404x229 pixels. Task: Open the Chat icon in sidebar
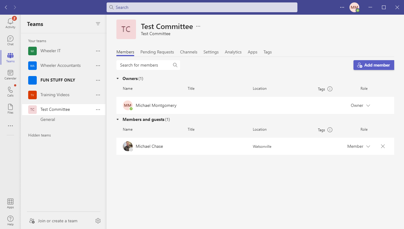tap(10, 40)
